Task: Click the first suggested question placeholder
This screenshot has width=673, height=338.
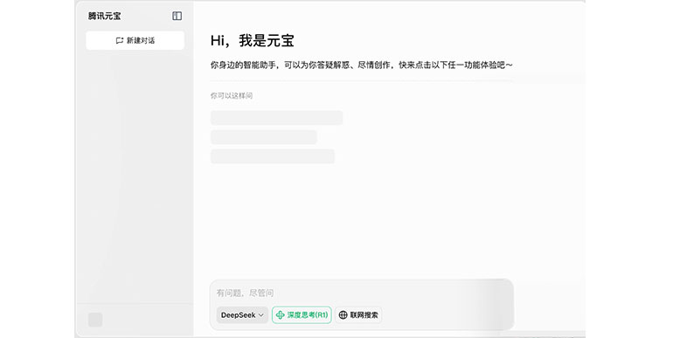Action: [276, 118]
